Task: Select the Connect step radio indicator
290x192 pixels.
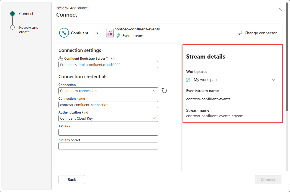Action: point(12,13)
